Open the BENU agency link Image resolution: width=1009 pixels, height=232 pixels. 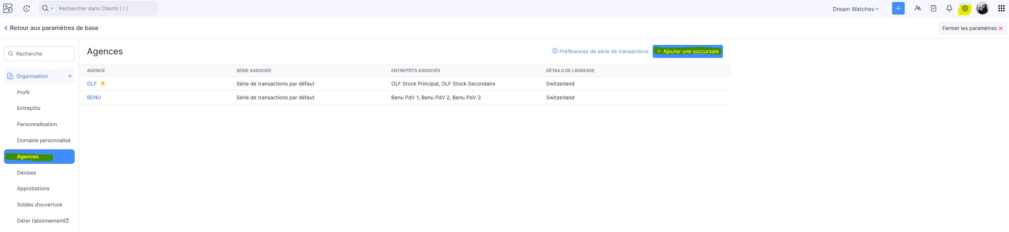[x=94, y=97]
